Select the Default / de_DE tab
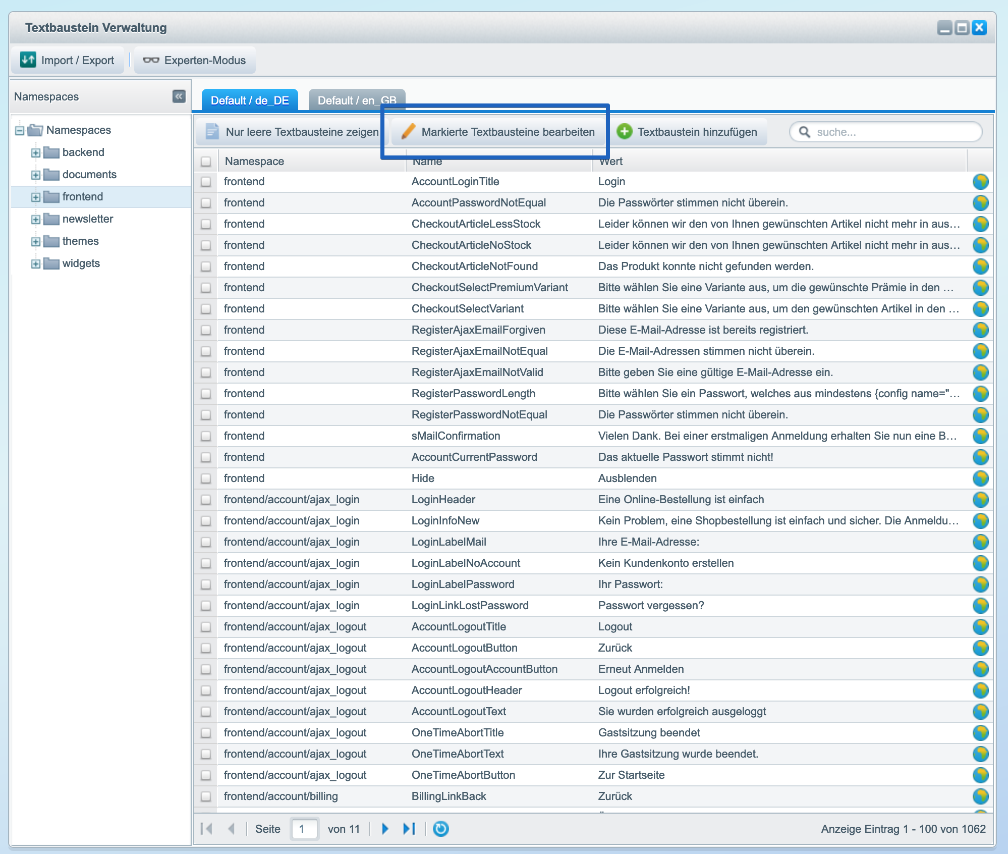 250,100
